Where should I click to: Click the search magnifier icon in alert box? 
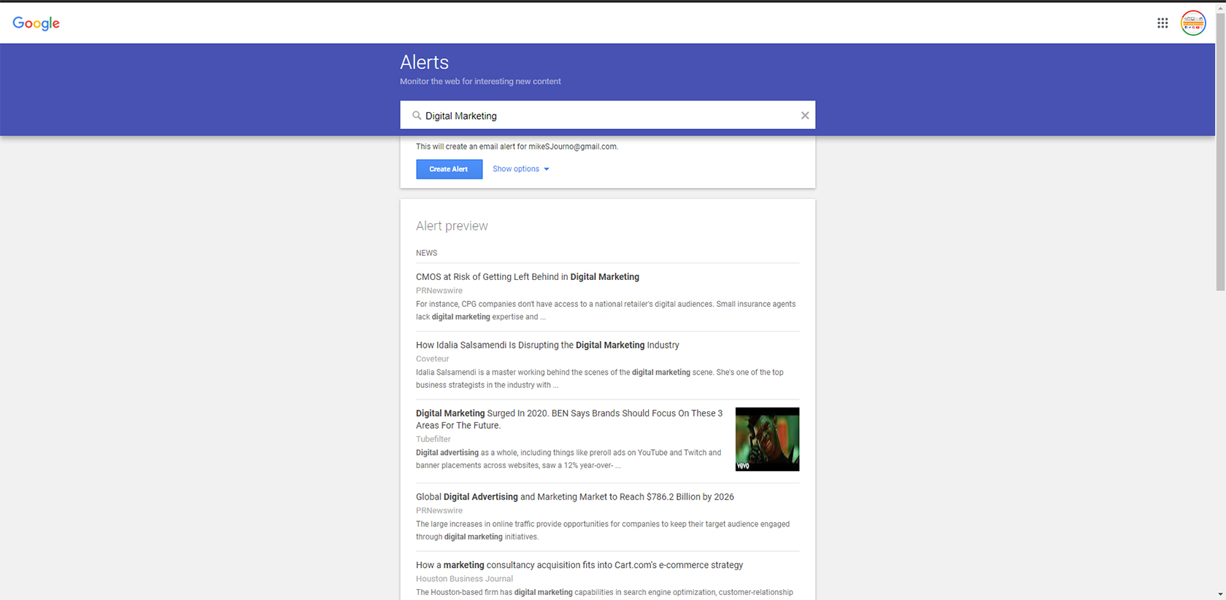point(417,115)
